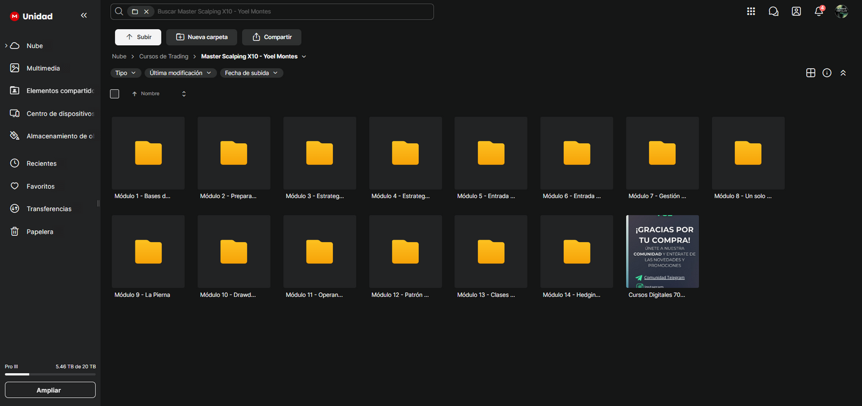Click the Subir button
The image size is (862, 406).
coord(138,37)
